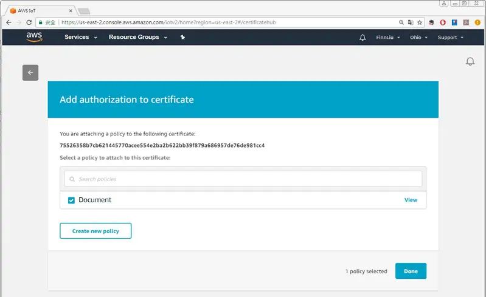Click the zoom magnifier icon in address bar

coord(401,22)
